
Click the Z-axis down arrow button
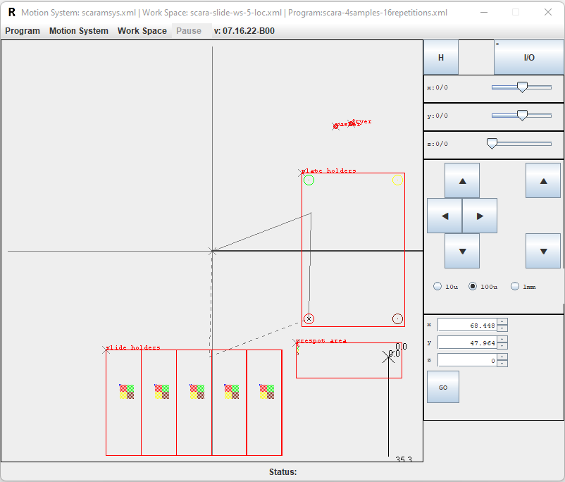[543, 251]
